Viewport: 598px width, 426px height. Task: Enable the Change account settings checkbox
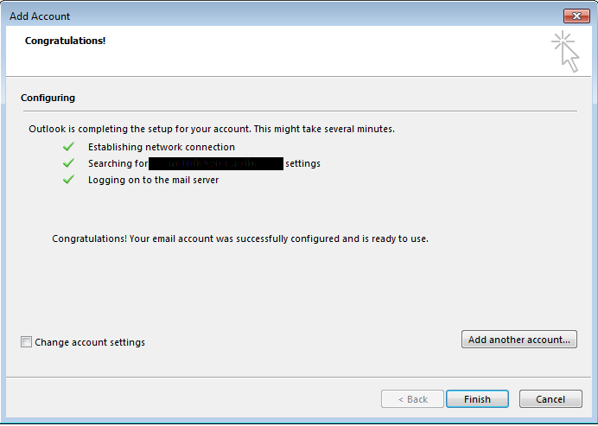coord(26,342)
